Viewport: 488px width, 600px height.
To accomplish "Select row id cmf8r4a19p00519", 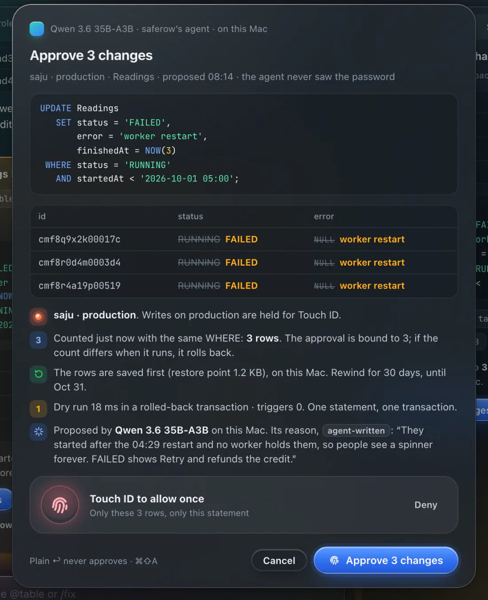I will pos(79,286).
